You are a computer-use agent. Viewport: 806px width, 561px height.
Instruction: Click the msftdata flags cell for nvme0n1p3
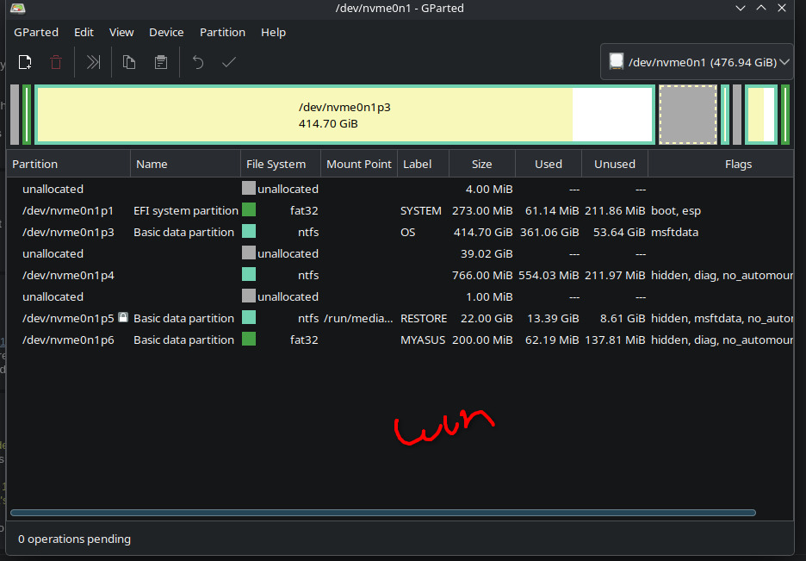(674, 232)
